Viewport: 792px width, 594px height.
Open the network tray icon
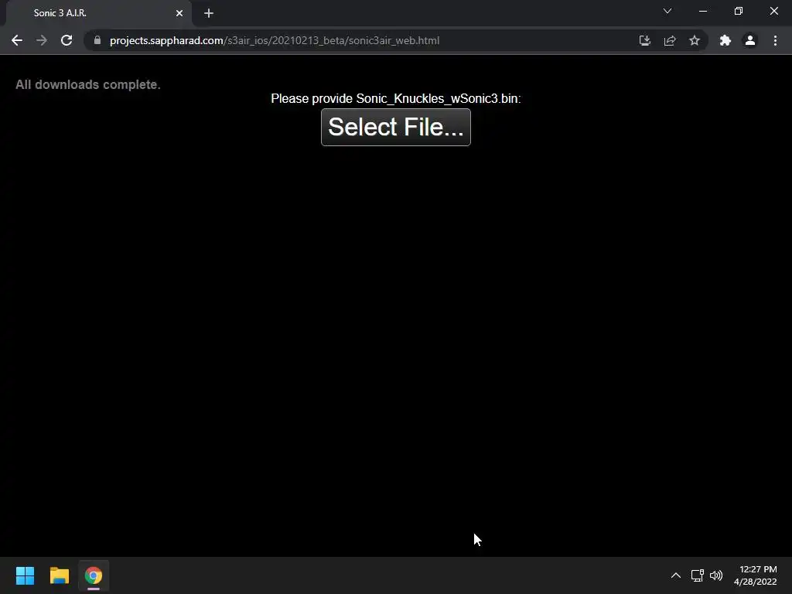[698, 575]
